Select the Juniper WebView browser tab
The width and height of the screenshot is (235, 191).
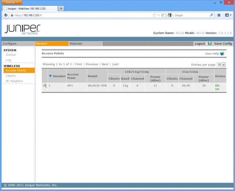click(30, 8)
